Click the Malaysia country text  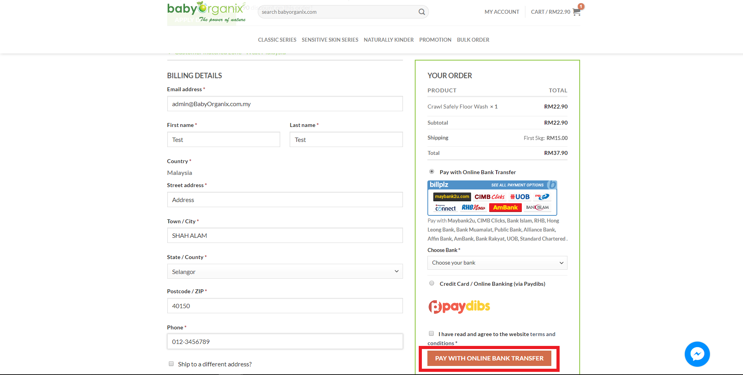179,173
